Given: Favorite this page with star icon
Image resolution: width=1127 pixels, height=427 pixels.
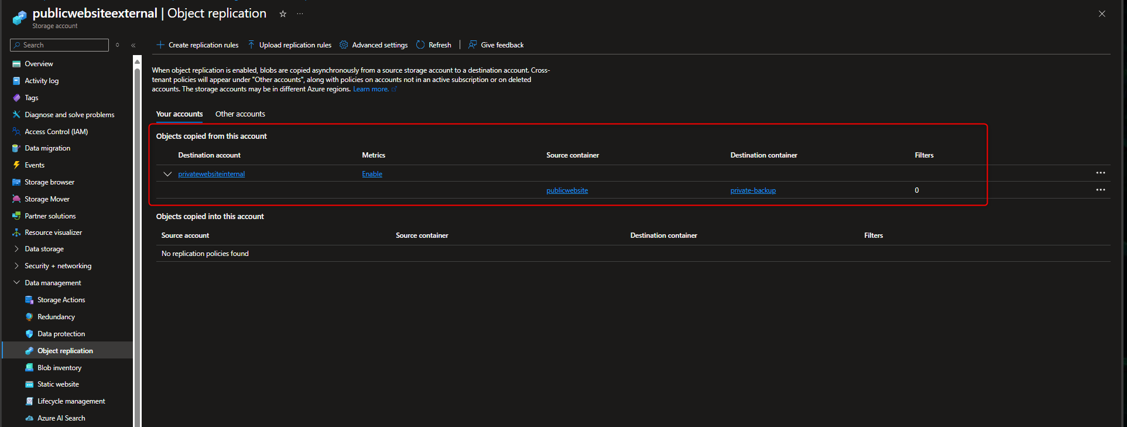Looking at the screenshot, I should (283, 13).
